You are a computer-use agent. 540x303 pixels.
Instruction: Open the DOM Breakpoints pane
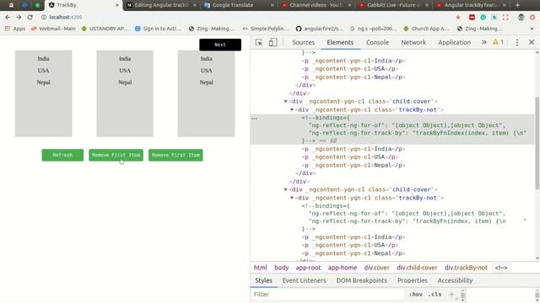pyautogui.click(x=361, y=280)
